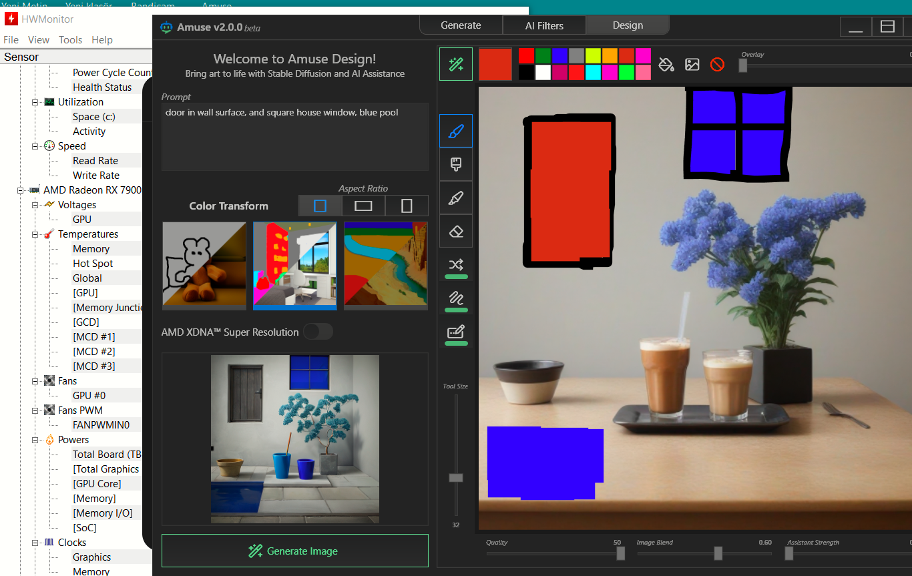Image resolution: width=912 pixels, height=576 pixels.
Task: Click the Quality slider handle
Action: [620, 553]
